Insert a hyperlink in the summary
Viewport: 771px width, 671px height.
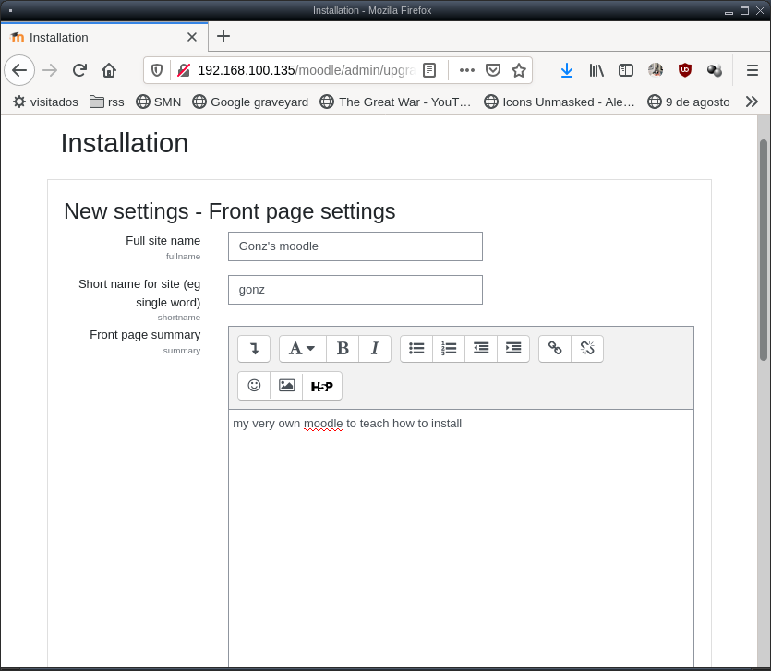[x=555, y=349]
